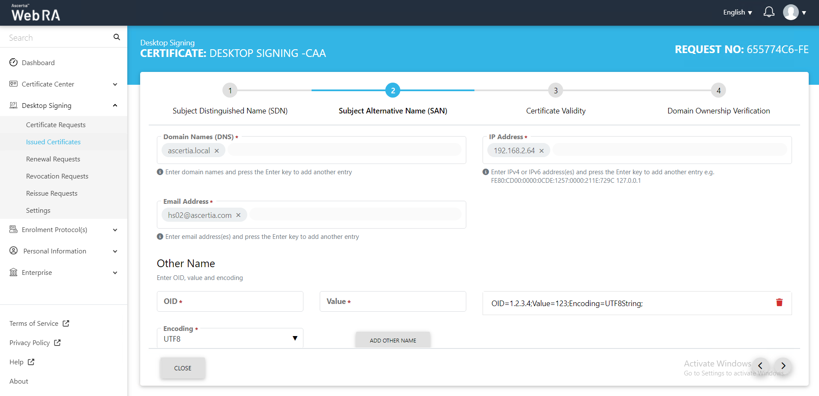This screenshot has height=396, width=819.
Task: Remove the ascertia.local domain tag
Action: (x=217, y=151)
